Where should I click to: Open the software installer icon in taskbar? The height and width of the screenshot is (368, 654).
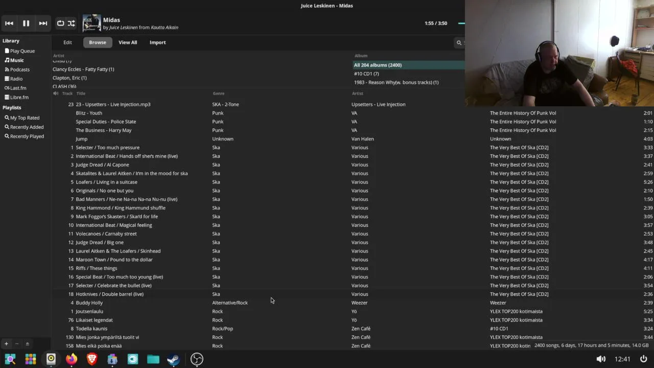point(112,359)
